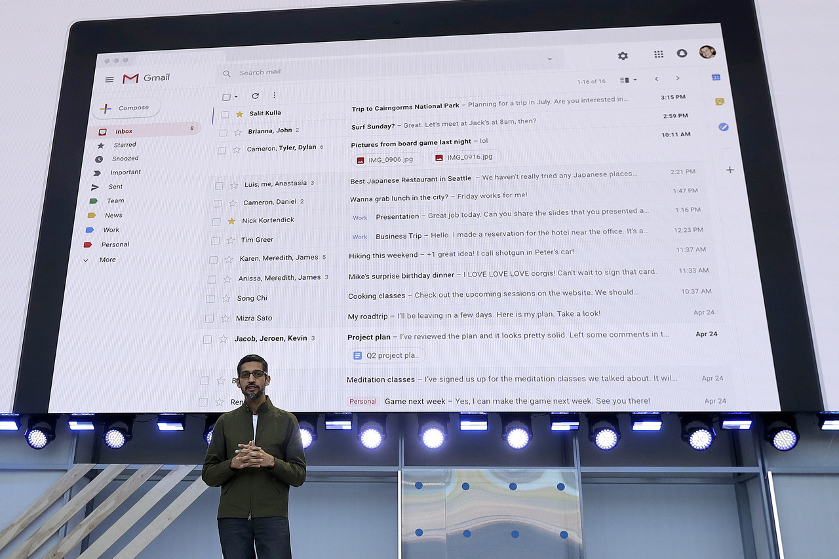This screenshot has height=559, width=839.
Task: Open Settings gear icon
Action: (x=623, y=56)
